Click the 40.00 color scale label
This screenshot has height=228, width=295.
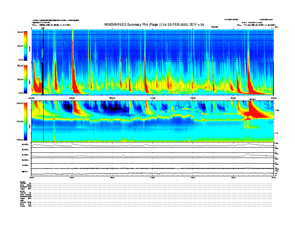click(x=20, y=32)
